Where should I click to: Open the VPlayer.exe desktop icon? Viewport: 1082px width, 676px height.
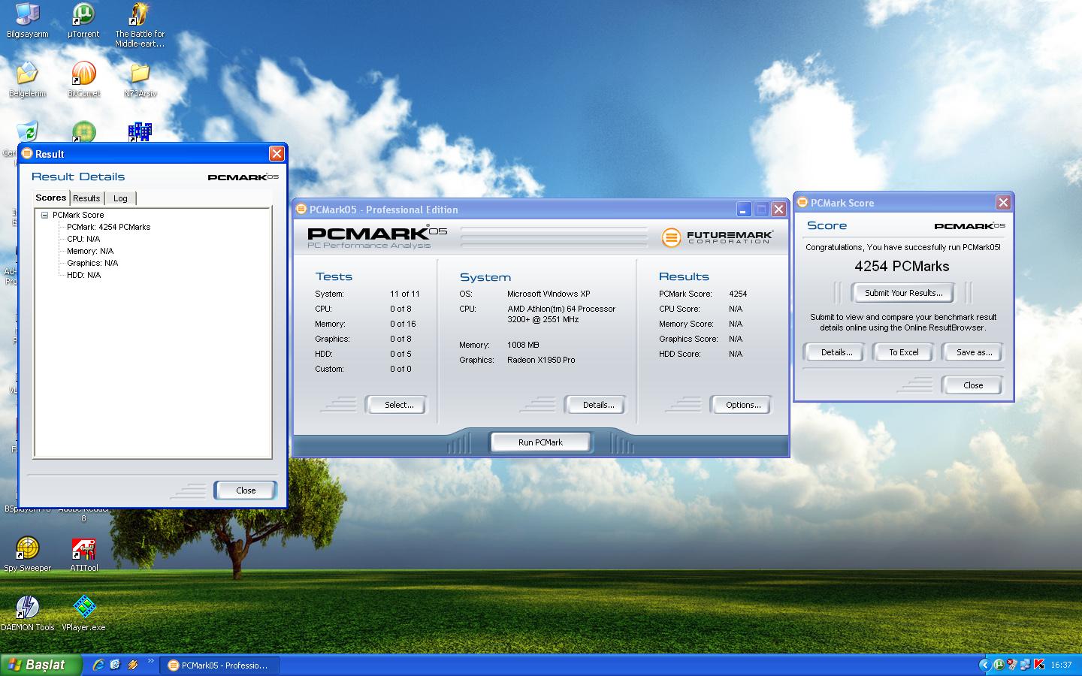coord(83,613)
